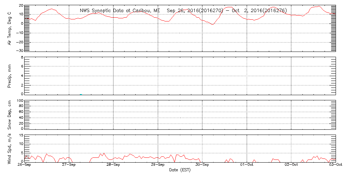Select the "Snow Dep, cm" axis label
This screenshot has width=346, height=173.
(9, 115)
